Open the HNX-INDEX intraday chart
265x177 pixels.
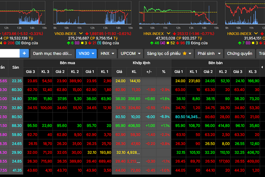pos(178,13)
